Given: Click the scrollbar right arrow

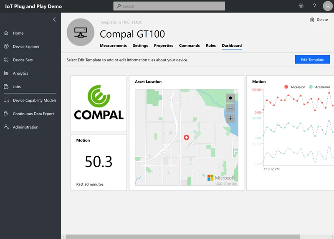Looking at the screenshot, I should (x=332, y=236).
